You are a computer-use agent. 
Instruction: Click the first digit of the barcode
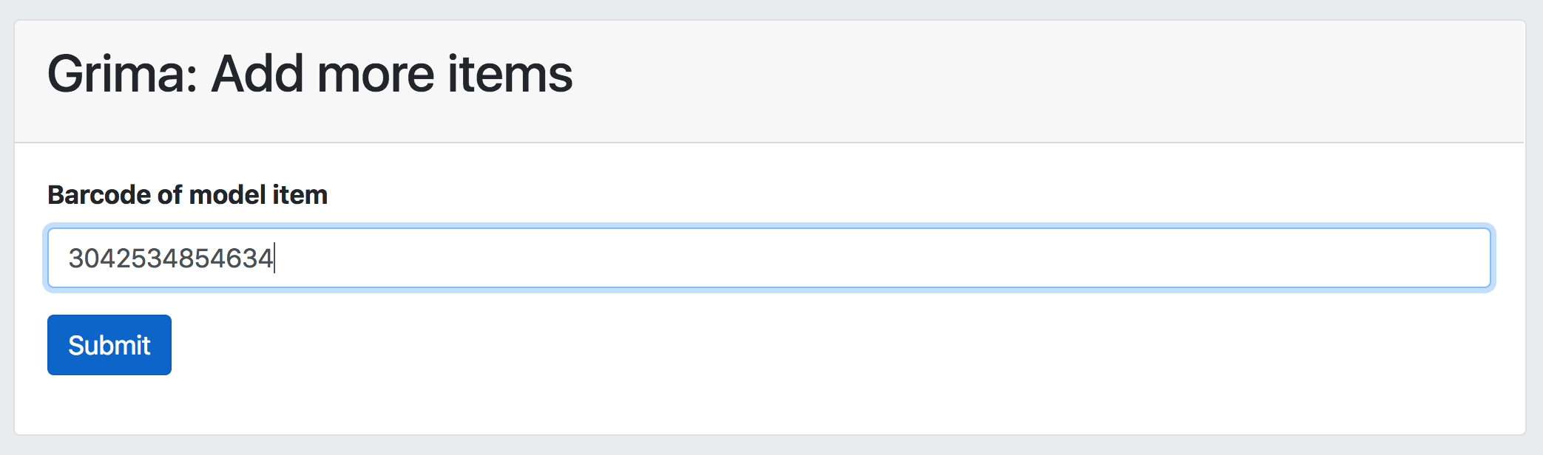[x=75, y=259]
